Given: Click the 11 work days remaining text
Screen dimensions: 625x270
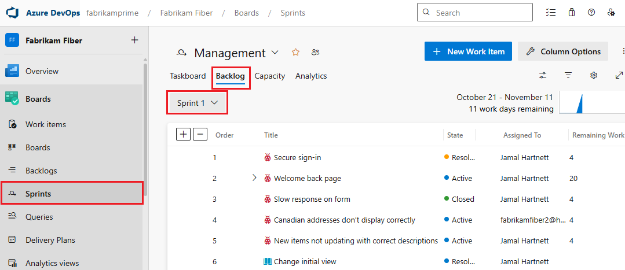Looking at the screenshot, I should point(511,109).
